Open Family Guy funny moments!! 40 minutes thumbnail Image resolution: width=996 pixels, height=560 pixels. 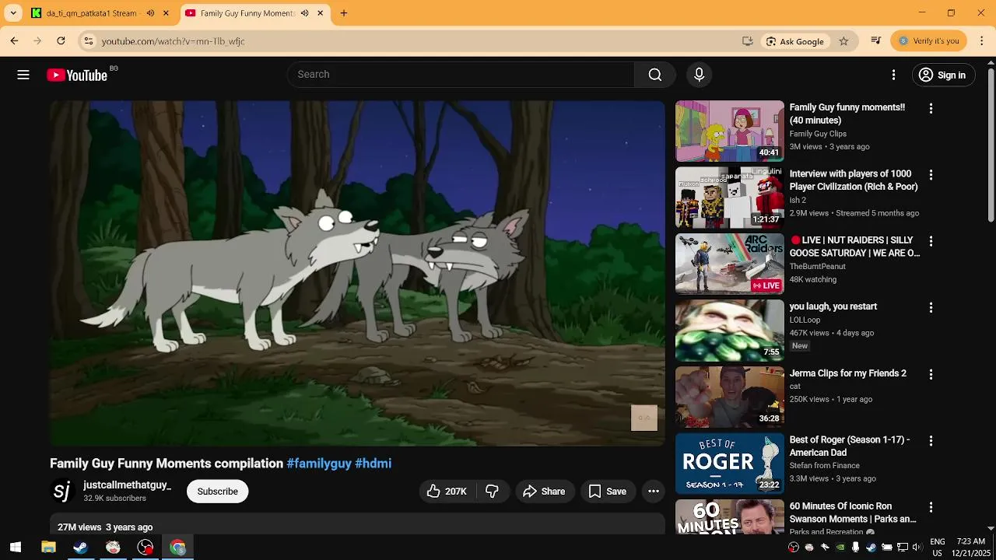tap(730, 131)
